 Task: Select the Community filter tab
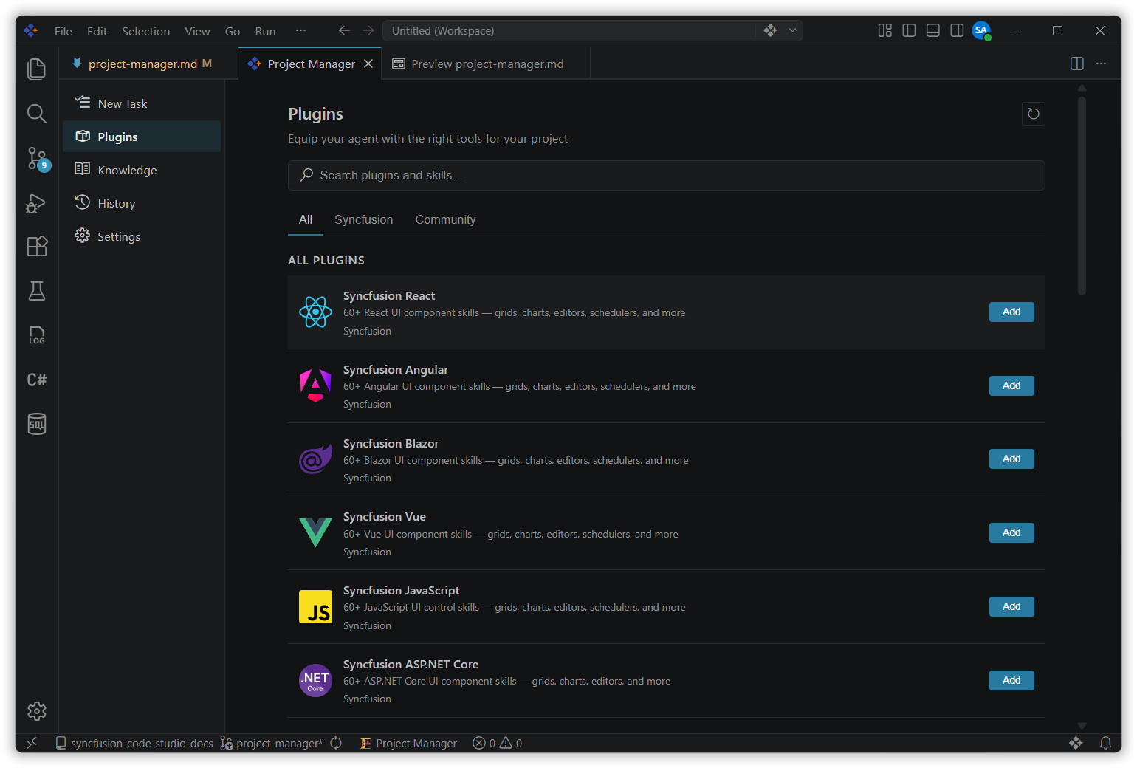pos(445,219)
